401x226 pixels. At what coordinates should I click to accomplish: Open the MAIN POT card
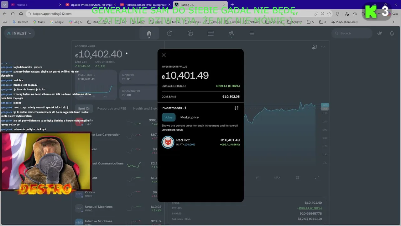[139, 77]
